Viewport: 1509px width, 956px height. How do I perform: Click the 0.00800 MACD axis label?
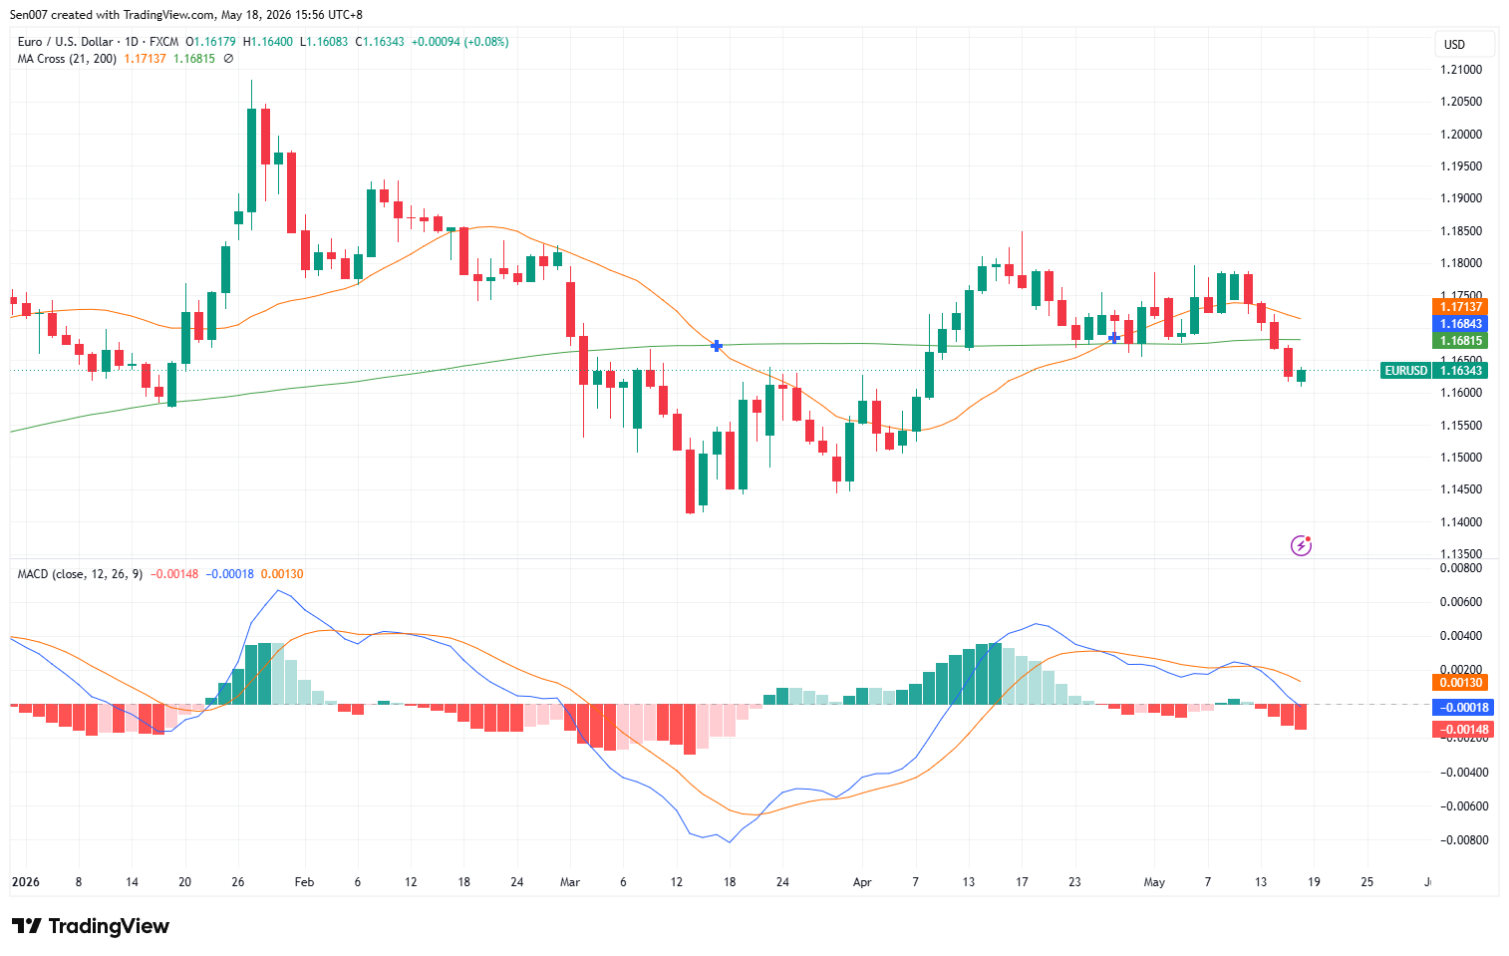click(x=1461, y=568)
